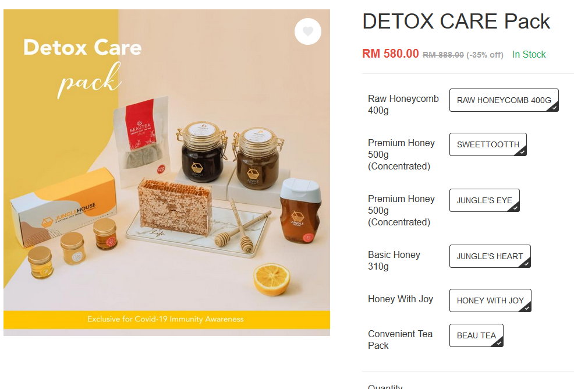Screen dimensions: 574x389
Task: Click the Basic Honey 310g label
Action: tap(394, 260)
